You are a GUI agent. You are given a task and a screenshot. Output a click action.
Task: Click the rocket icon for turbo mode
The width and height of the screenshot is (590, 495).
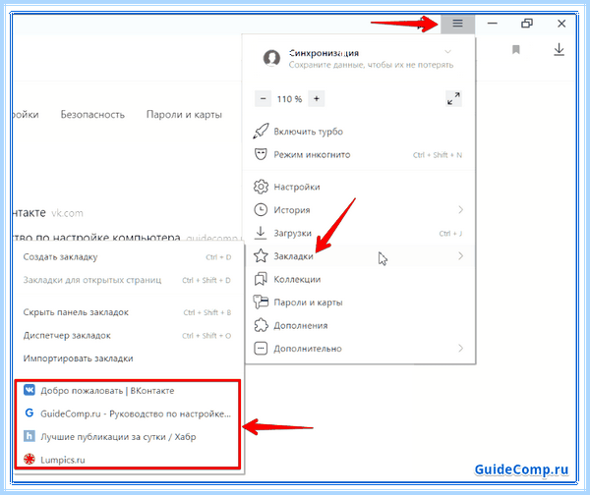pos(261,132)
